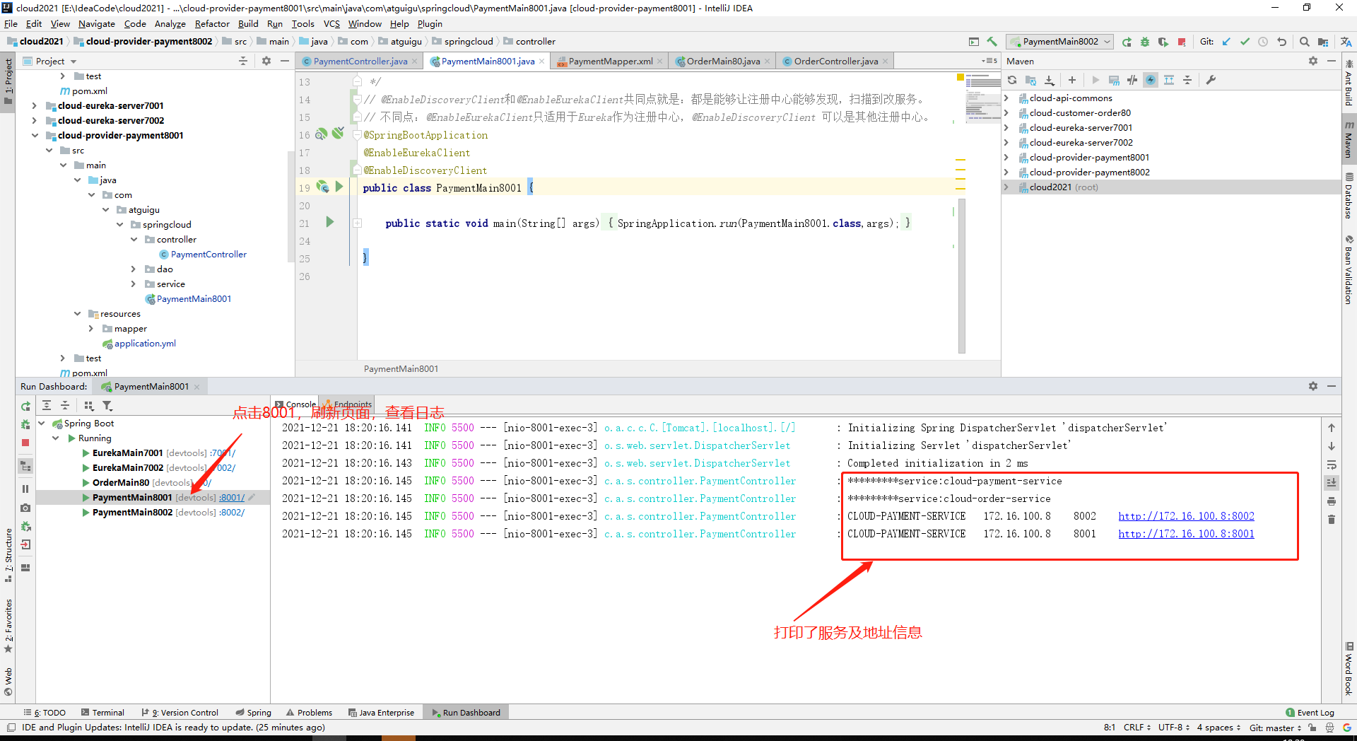Viewport: 1357px width, 741px height.
Task: Expand cloud2021 (root) in the Maven panel
Action: pos(1006,187)
